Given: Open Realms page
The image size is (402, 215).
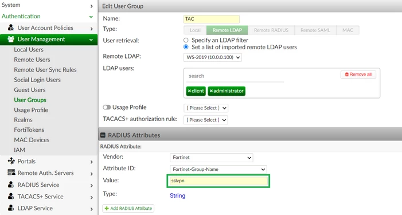Looking at the screenshot, I should [x=23, y=120].
